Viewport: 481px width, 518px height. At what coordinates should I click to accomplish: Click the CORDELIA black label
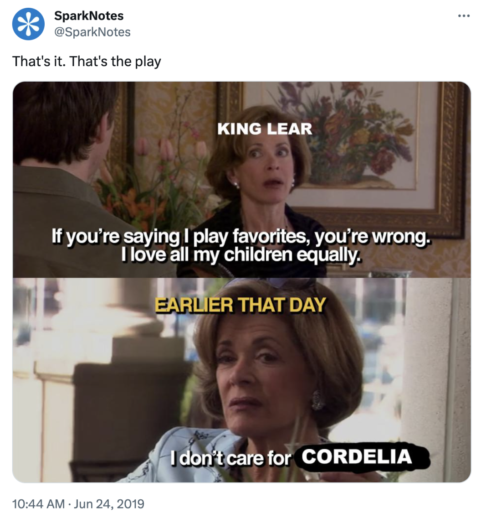357,456
